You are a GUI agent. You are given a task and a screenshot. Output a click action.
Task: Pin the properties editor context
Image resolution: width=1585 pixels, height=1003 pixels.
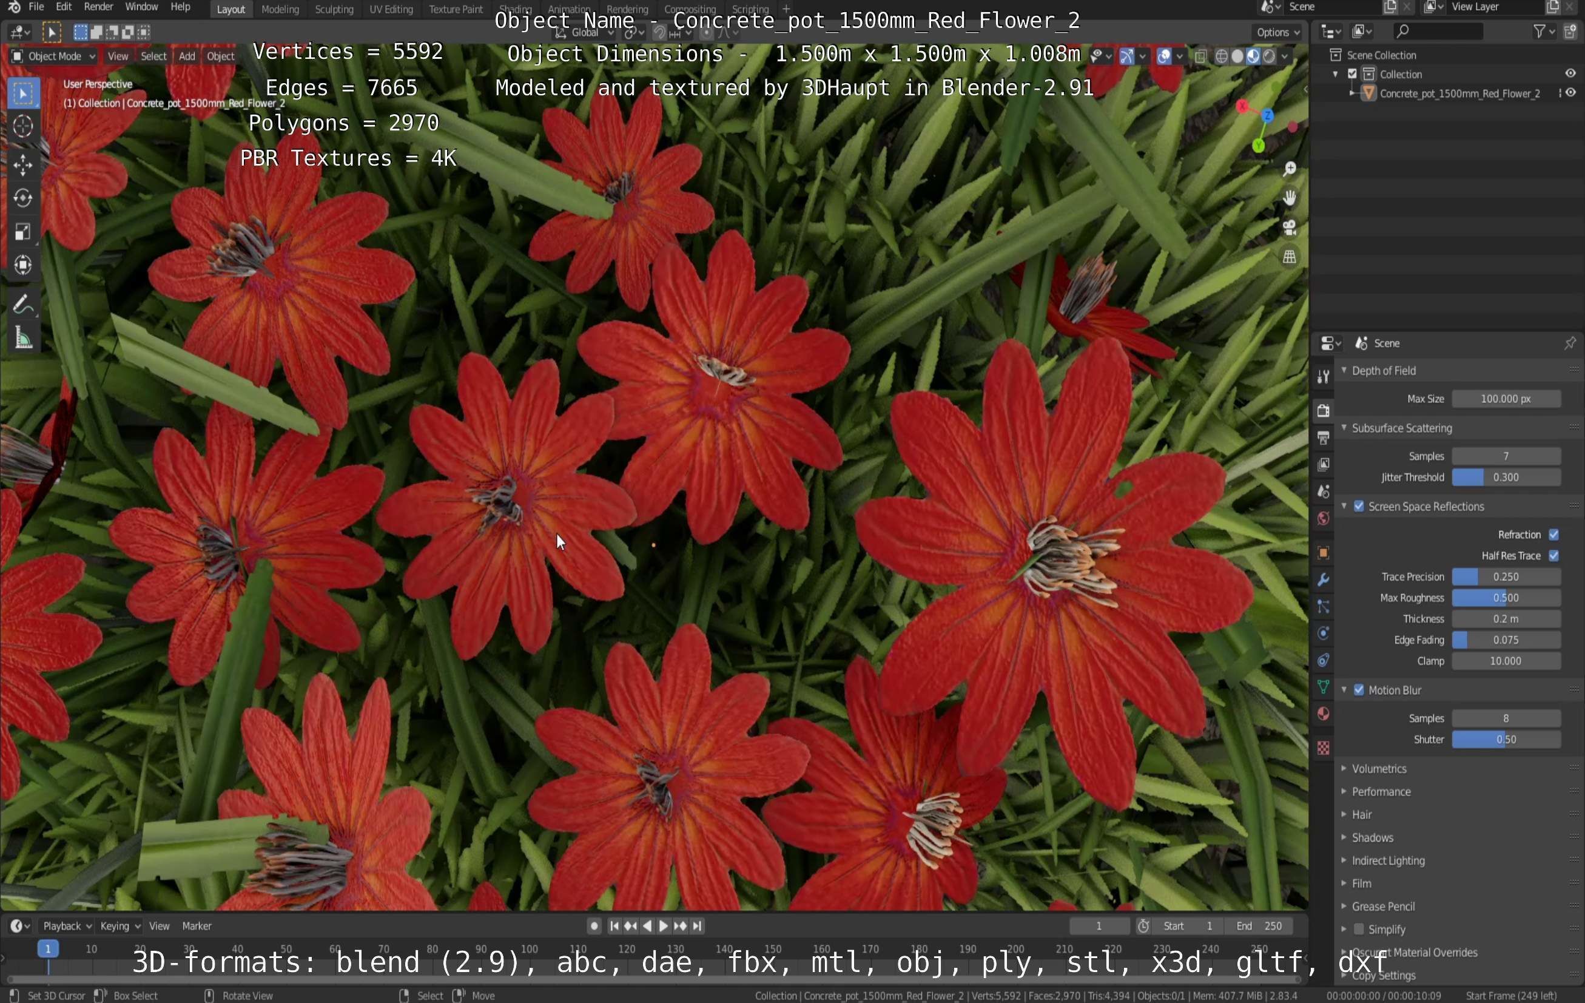click(1570, 343)
